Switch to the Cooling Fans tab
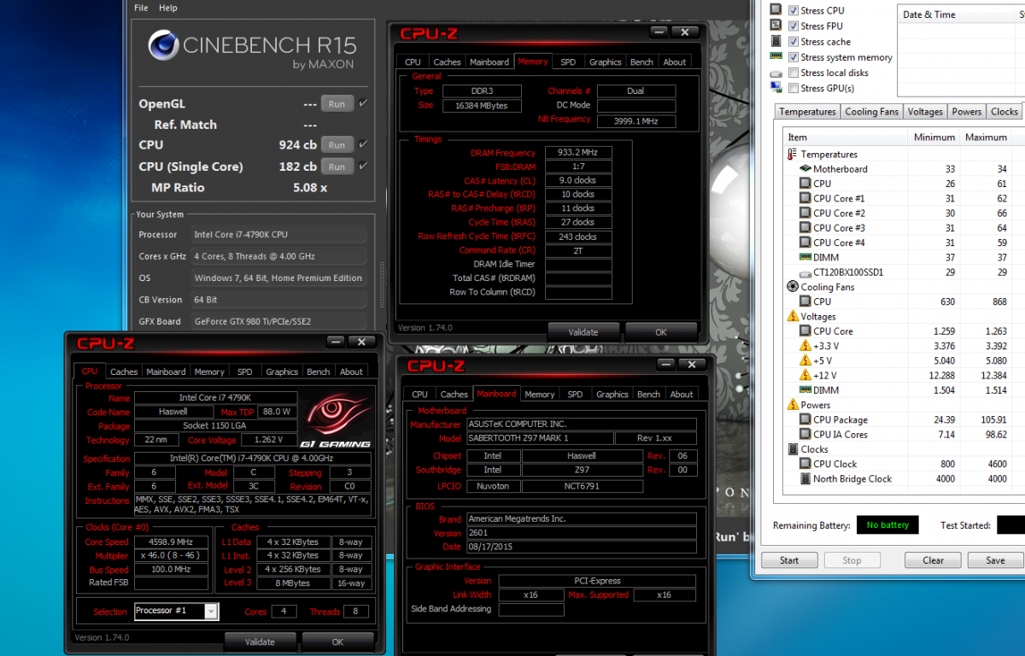Screen dimensions: 1025x656 tap(871, 112)
